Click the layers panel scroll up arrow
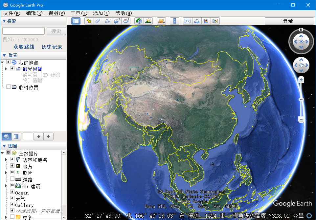316x220 pixels. 64,153
